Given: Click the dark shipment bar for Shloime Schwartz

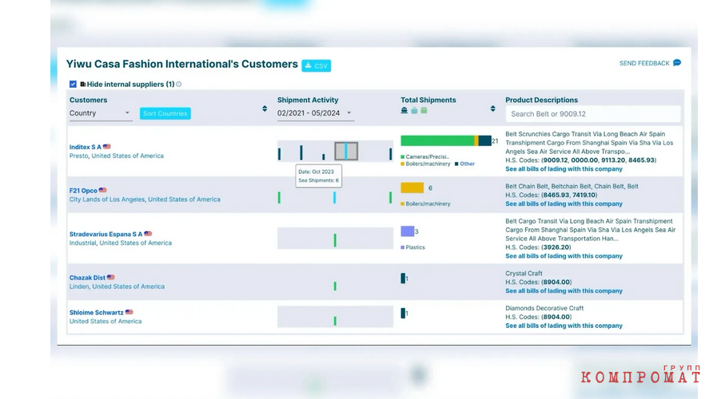Looking at the screenshot, I should 403,314.
